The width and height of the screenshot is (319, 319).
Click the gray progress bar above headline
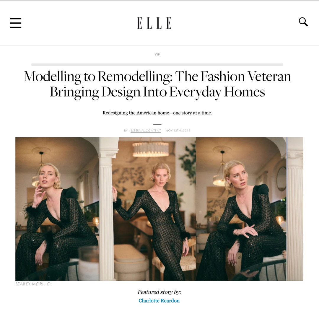[157, 65]
